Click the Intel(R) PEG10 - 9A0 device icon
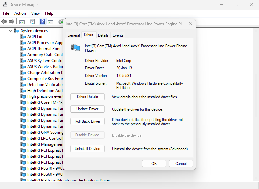The image size is (259, 189). click(23, 168)
